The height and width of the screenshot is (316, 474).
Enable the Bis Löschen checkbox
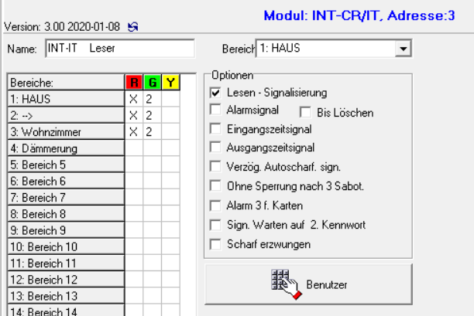click(305, 113)
